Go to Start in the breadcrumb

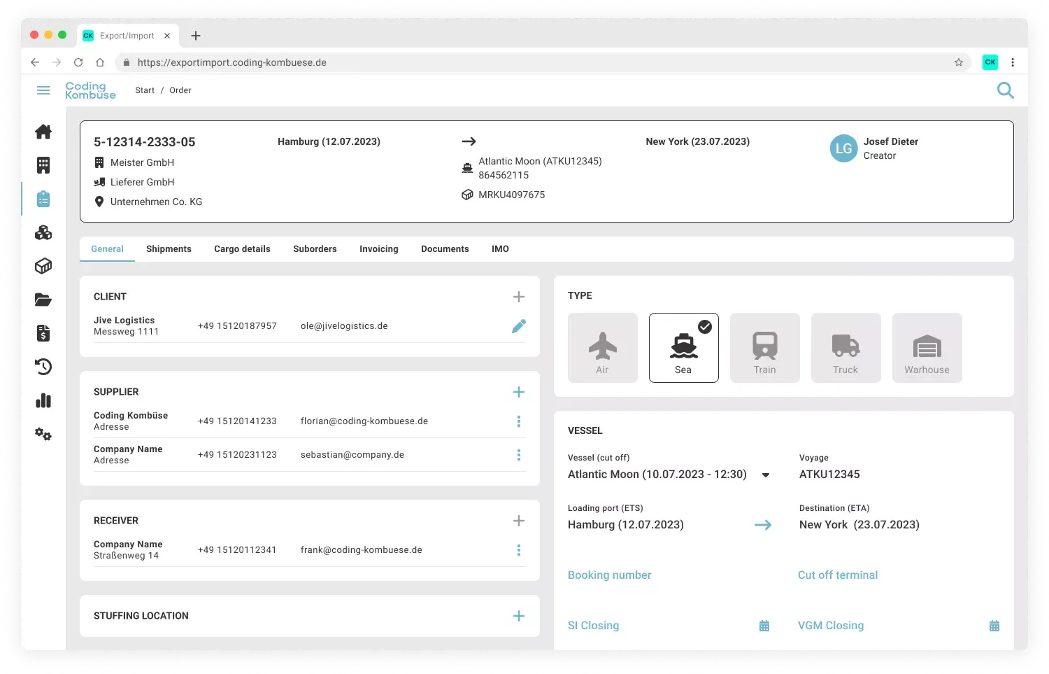tap(145, 90)
